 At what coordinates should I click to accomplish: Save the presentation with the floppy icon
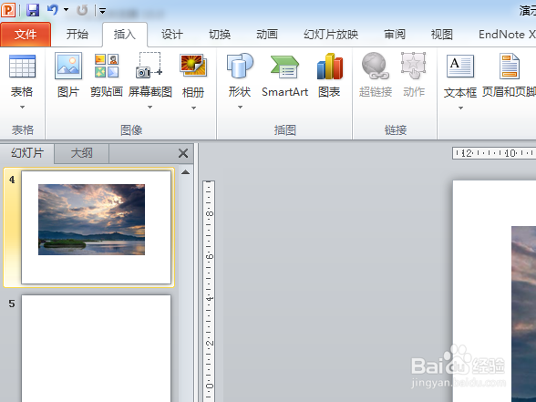tap(33, 10)
